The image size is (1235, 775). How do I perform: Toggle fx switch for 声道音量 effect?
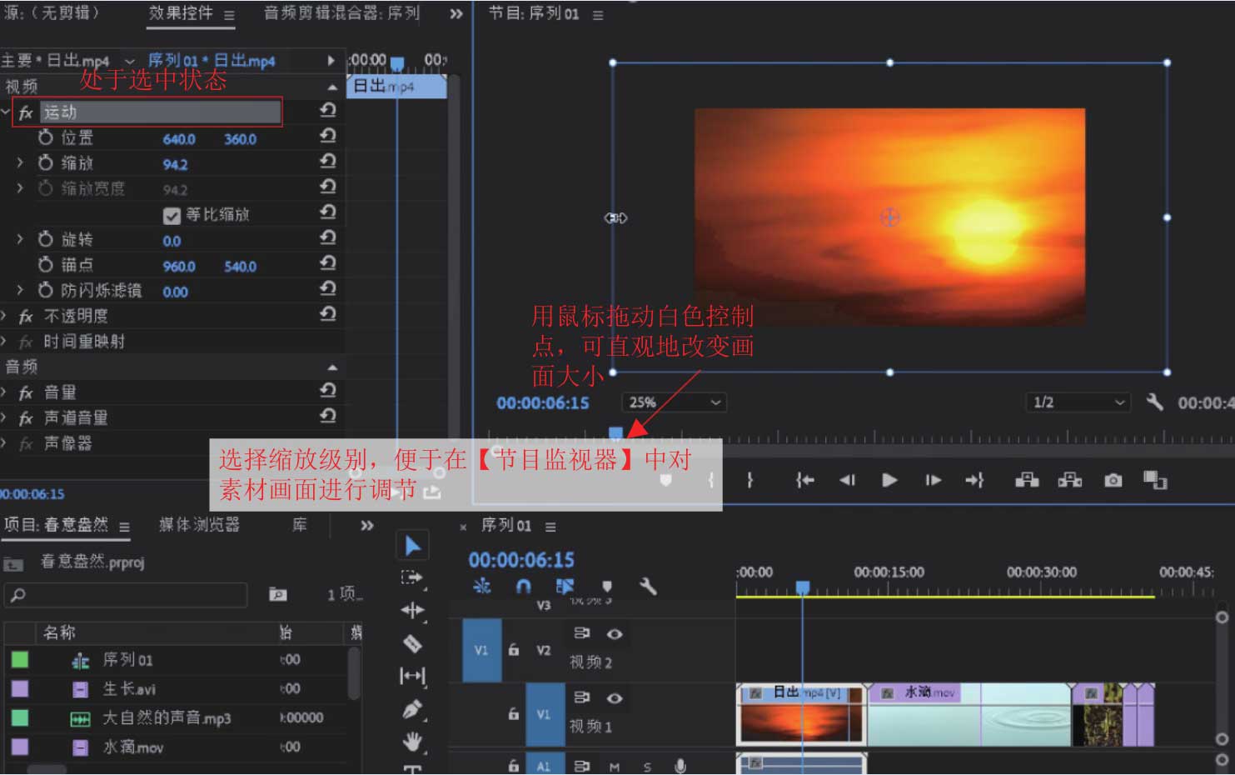[26, 418]
